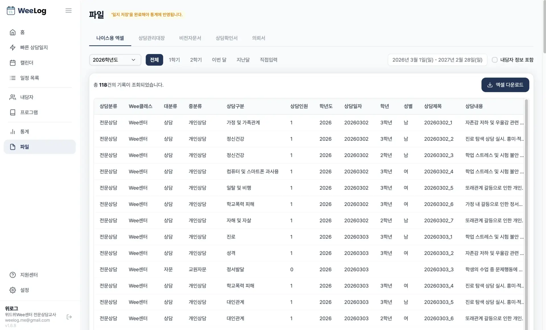This screenshot has height=330, width=546.
Task: Click the logout icon beside account
Action: [69, 317]
